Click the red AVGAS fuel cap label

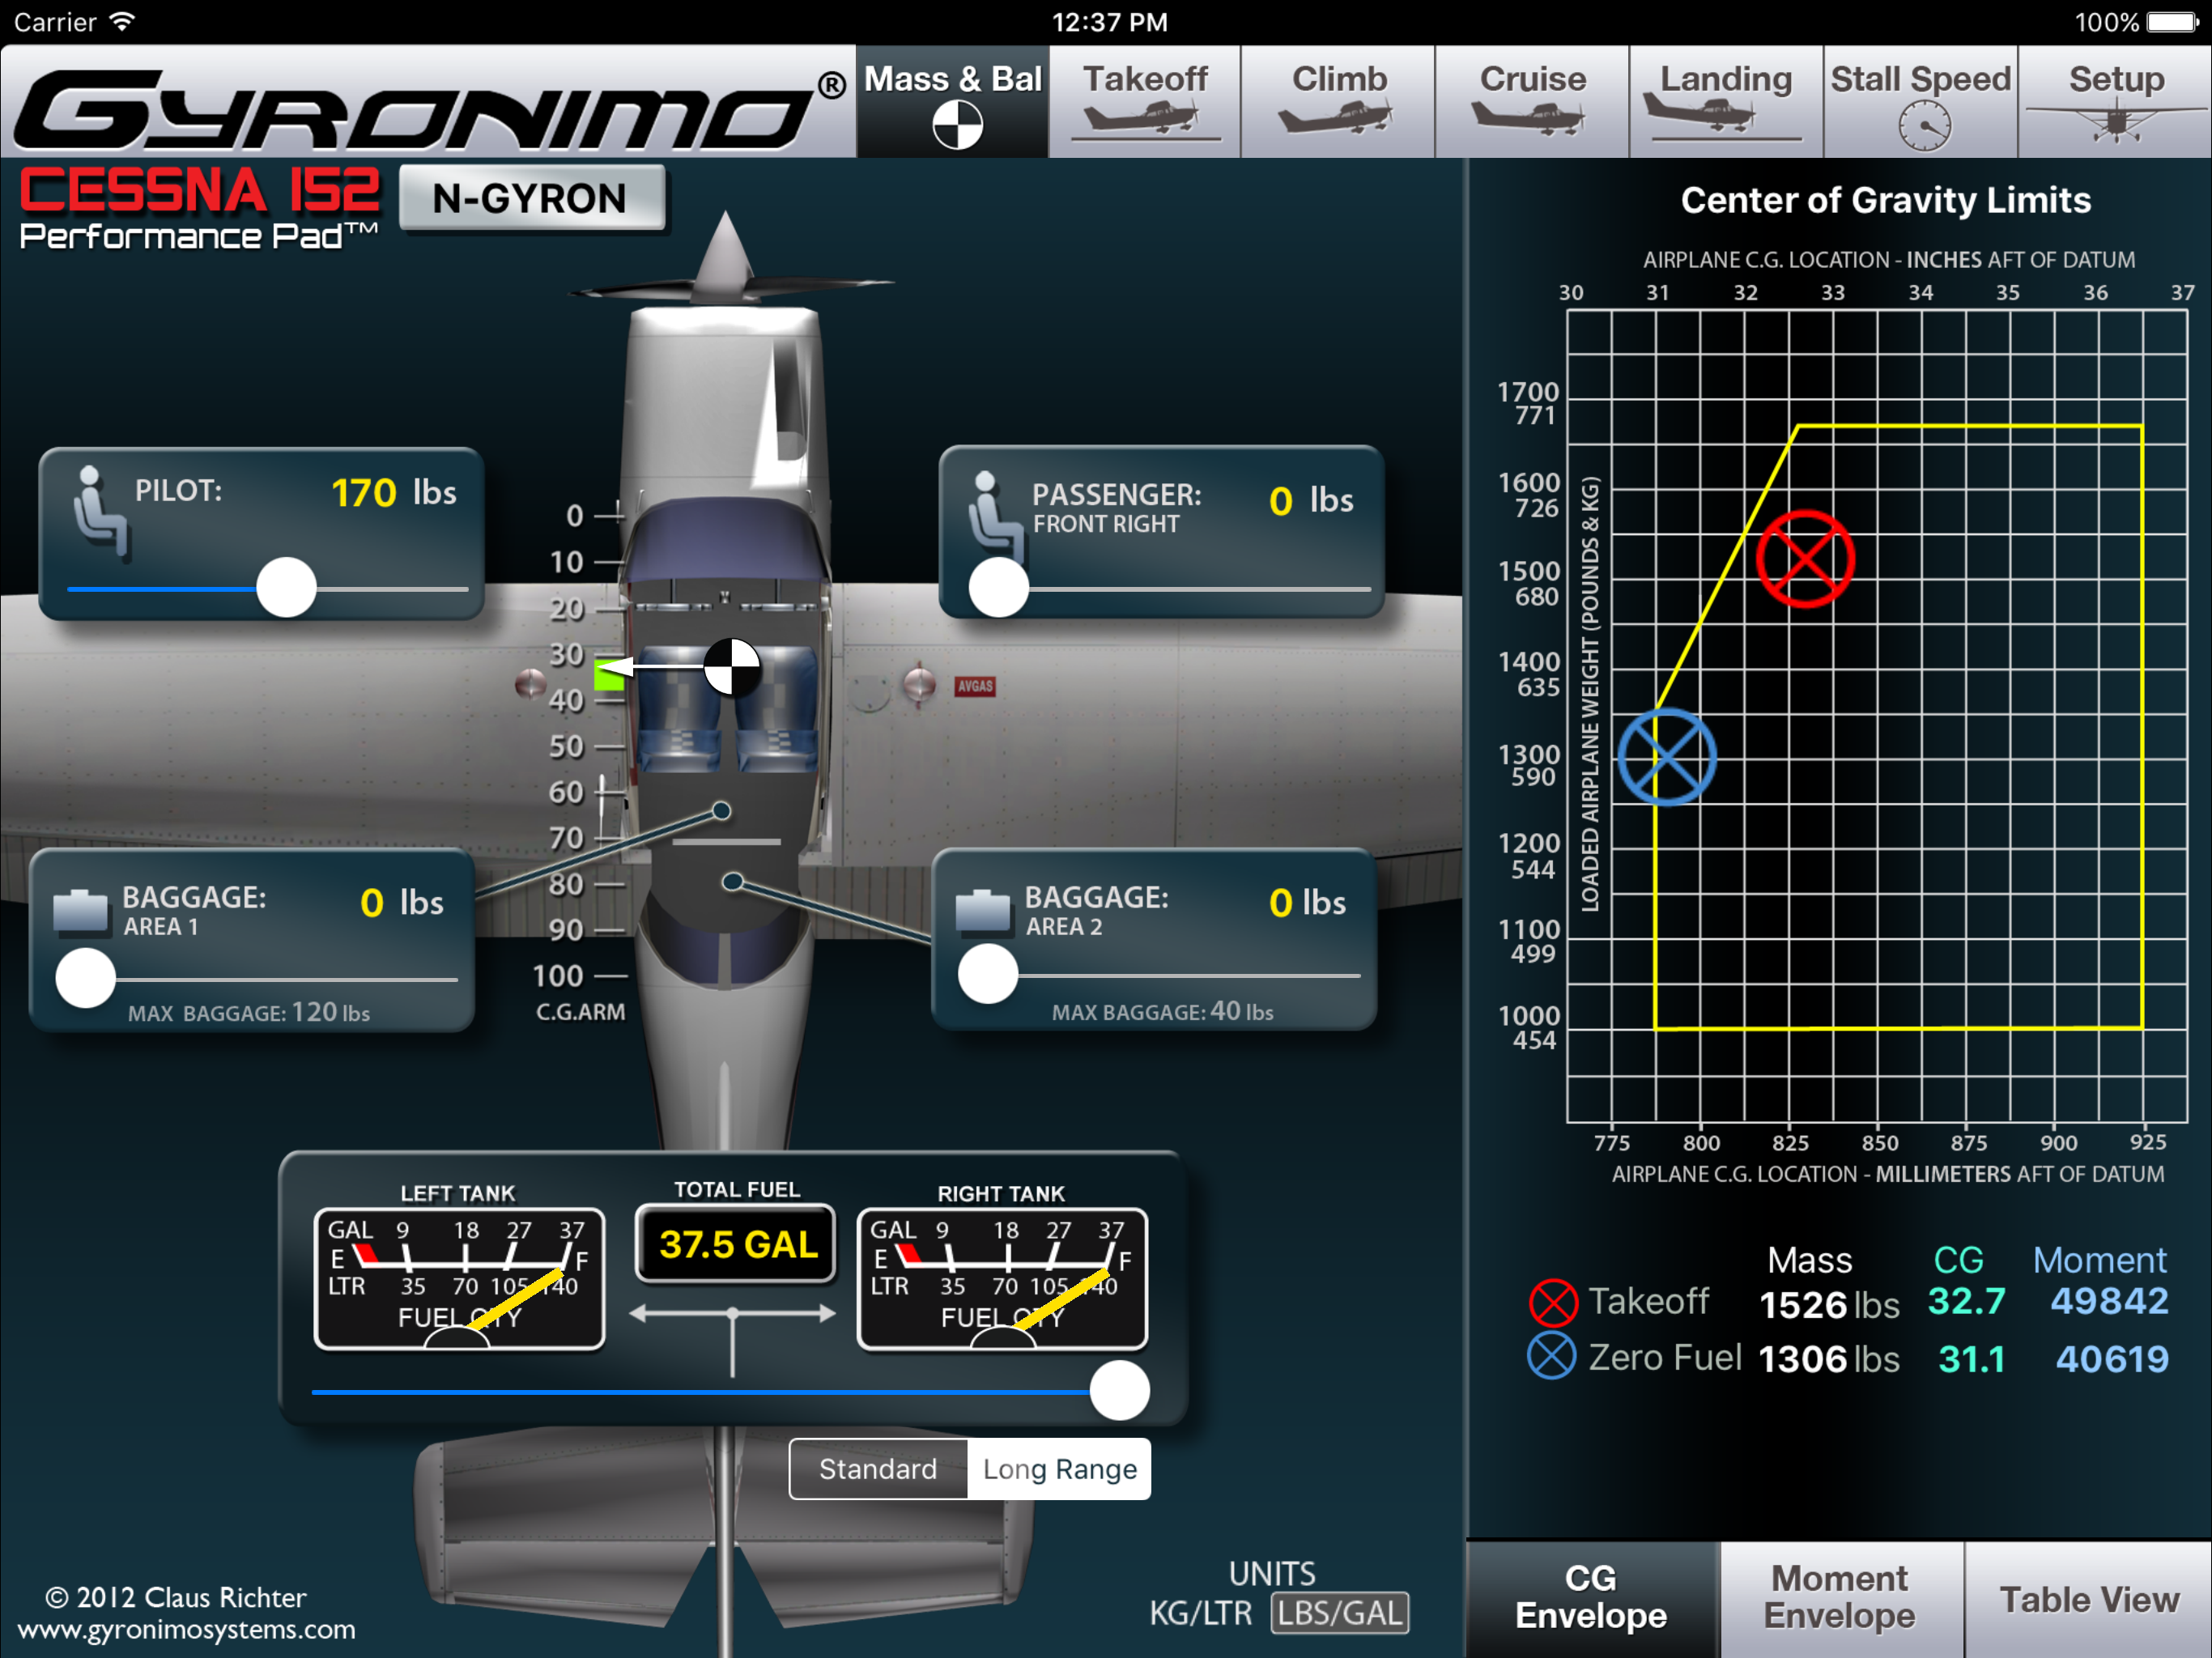tap(975, 686)
